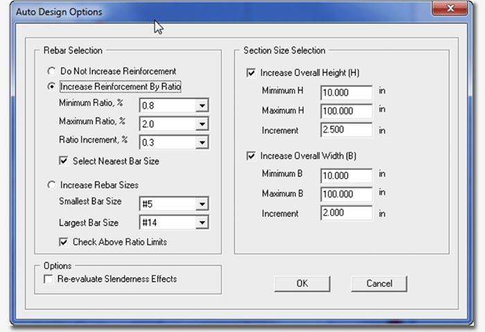
Task: Select Do Not Increase Reinforcement option
Action: (x=52, y=71)
